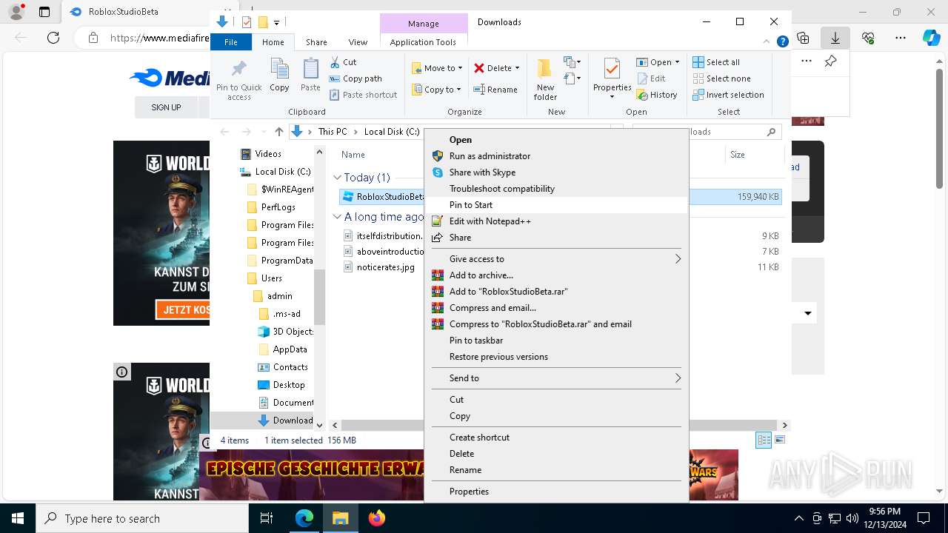This screenshot has height=533, width=948.
Task: Select Videos in the navigation pane
Action: coord(268,154)
